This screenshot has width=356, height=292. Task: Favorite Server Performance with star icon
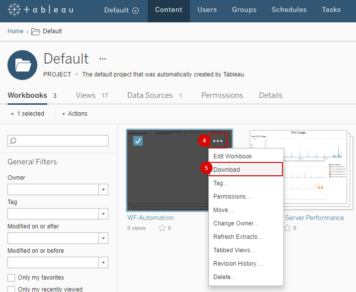287,228
